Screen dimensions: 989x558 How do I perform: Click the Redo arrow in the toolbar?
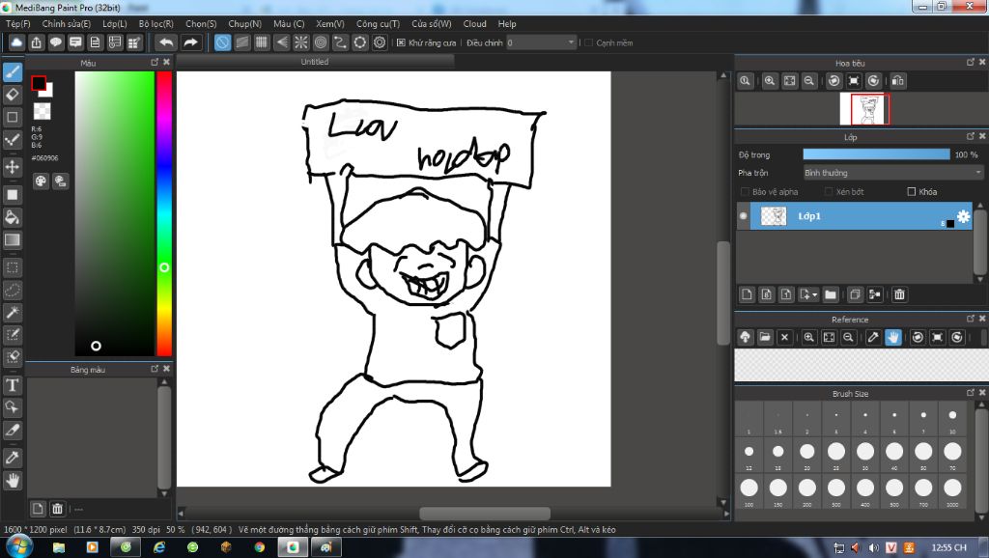[x=190, y=42]
